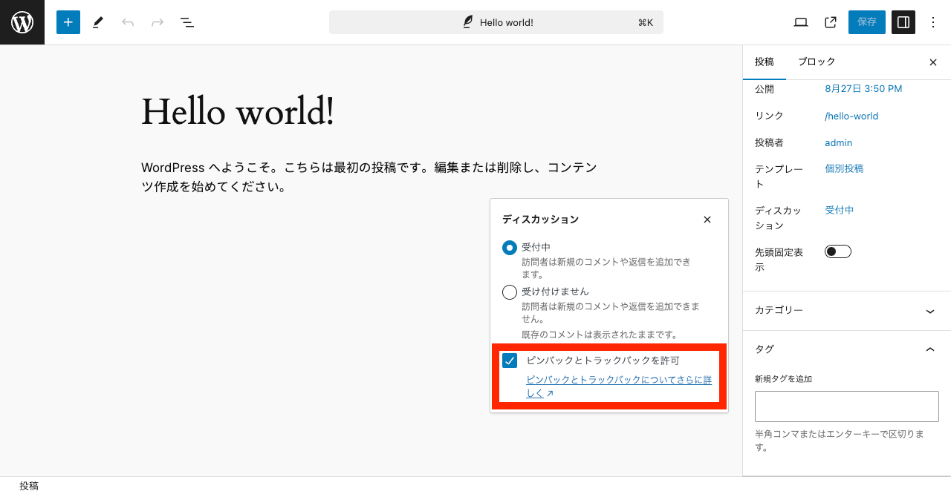The height and width of the screenshot is (494, 951).
Task: Open the ピンバックとトラックバックについてさらに詳しく link
Action: 619,386
